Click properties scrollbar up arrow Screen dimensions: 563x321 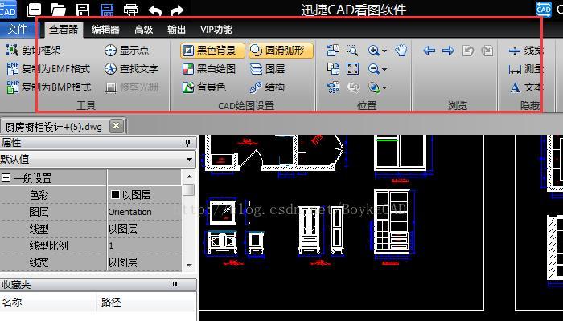[189, 176]
